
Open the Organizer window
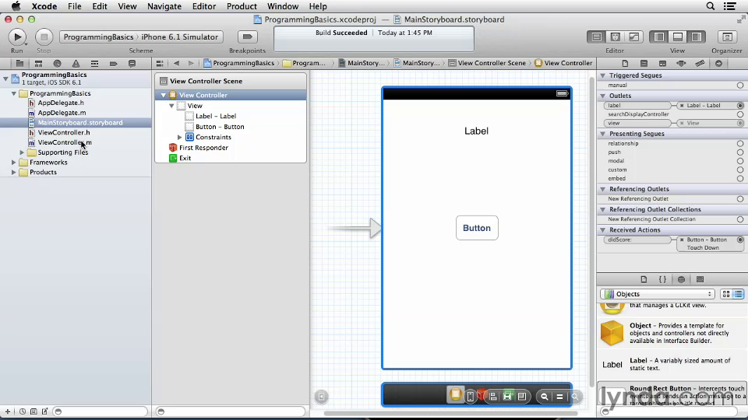(727, 37)
